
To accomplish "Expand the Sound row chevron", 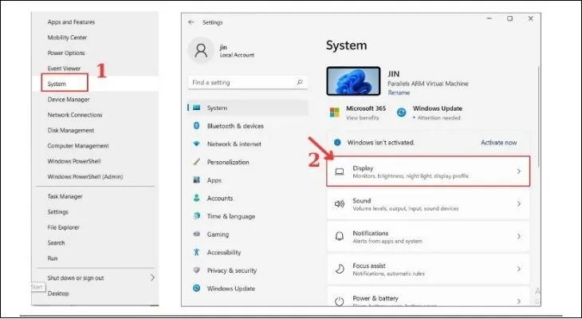I will (519, 203).
